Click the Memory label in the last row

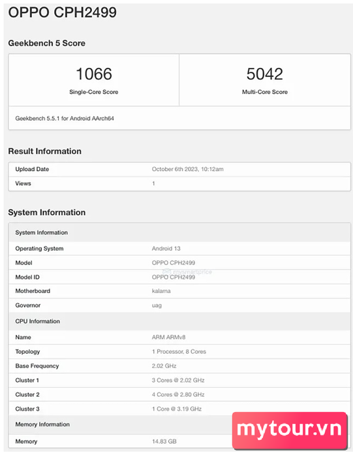26,441
